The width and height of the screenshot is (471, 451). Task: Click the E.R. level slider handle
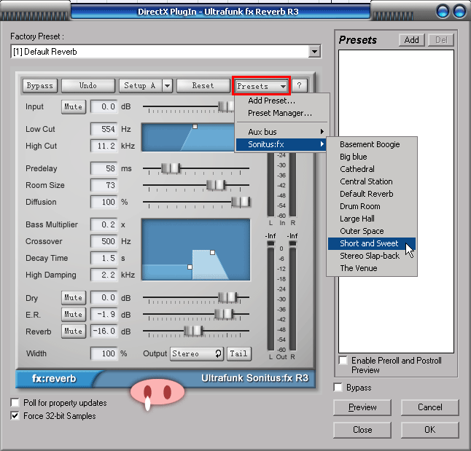tap(224, 314)
